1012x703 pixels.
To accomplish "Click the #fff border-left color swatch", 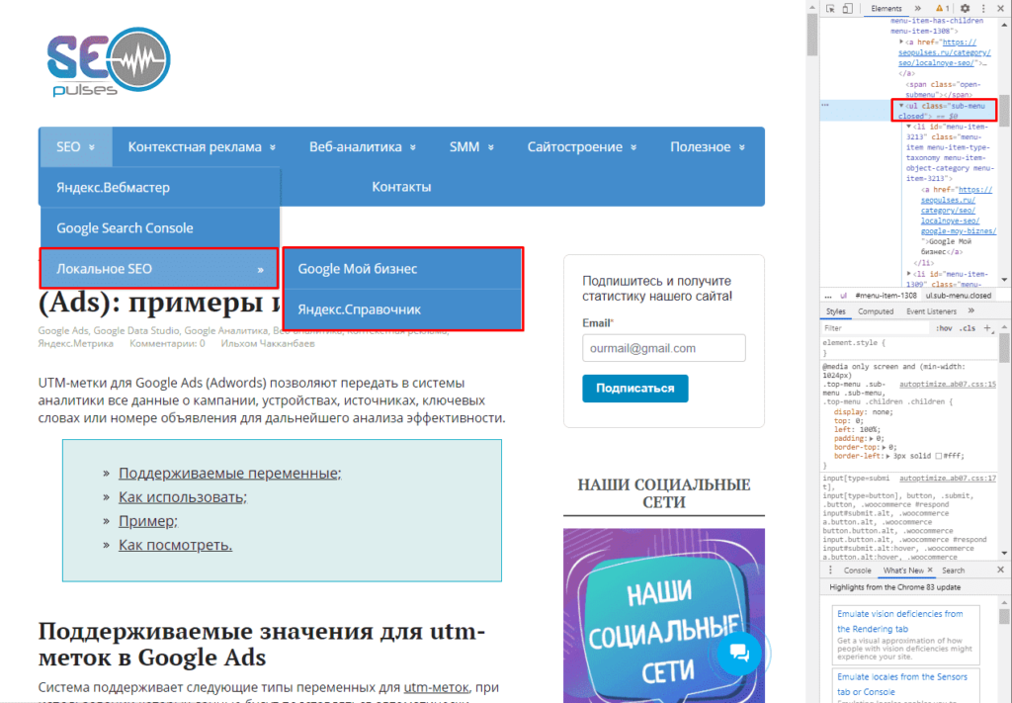I will tap(939, 456).
